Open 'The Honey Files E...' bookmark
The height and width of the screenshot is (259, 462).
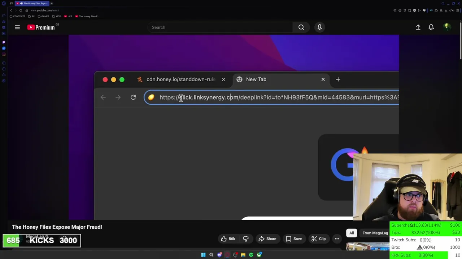[87, 16]
